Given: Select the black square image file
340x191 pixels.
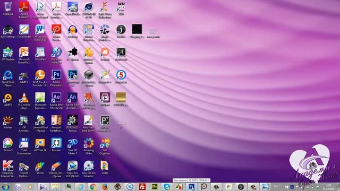Looking at the screenshot, I should click(x=137, y=31).
